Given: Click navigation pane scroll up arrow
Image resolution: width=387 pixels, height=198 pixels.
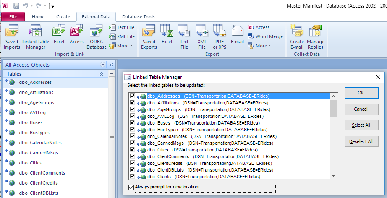Looking at the screenshot, I should click(112, 73).
